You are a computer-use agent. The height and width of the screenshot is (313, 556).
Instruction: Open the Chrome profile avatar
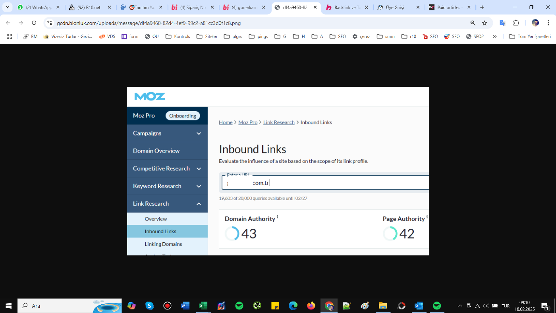pos(535,23)
